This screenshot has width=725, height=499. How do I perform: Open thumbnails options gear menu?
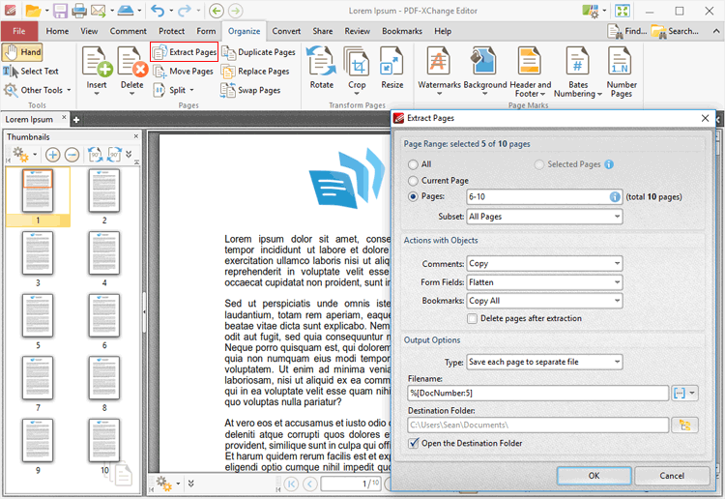pos(24,155)
